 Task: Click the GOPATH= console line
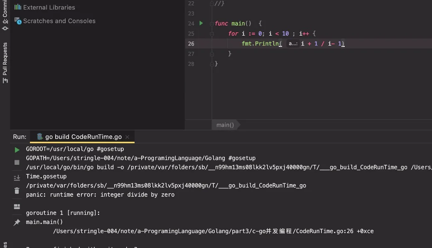[x=141, y=158]
